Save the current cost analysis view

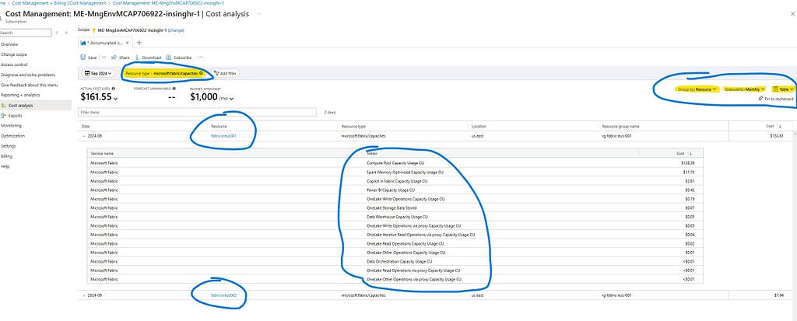[x=89, y=58]
